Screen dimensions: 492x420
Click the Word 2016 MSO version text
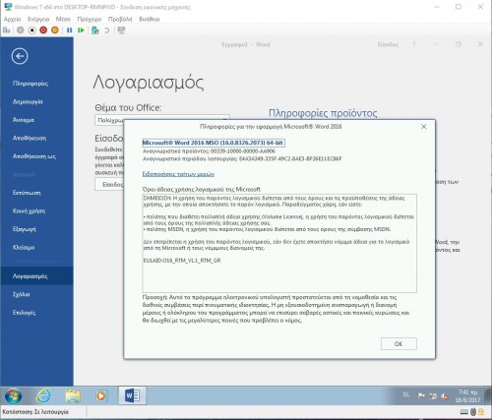213,143
